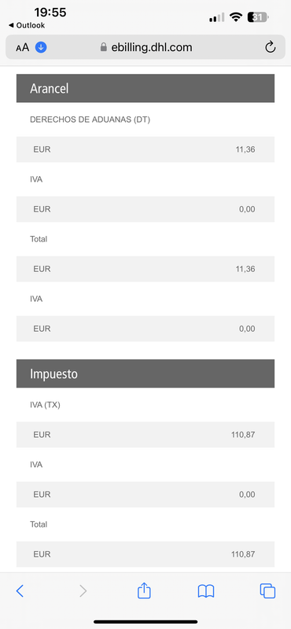Tap the padlock icon in address bar
The image size is (291, 629).
point(104,47)
